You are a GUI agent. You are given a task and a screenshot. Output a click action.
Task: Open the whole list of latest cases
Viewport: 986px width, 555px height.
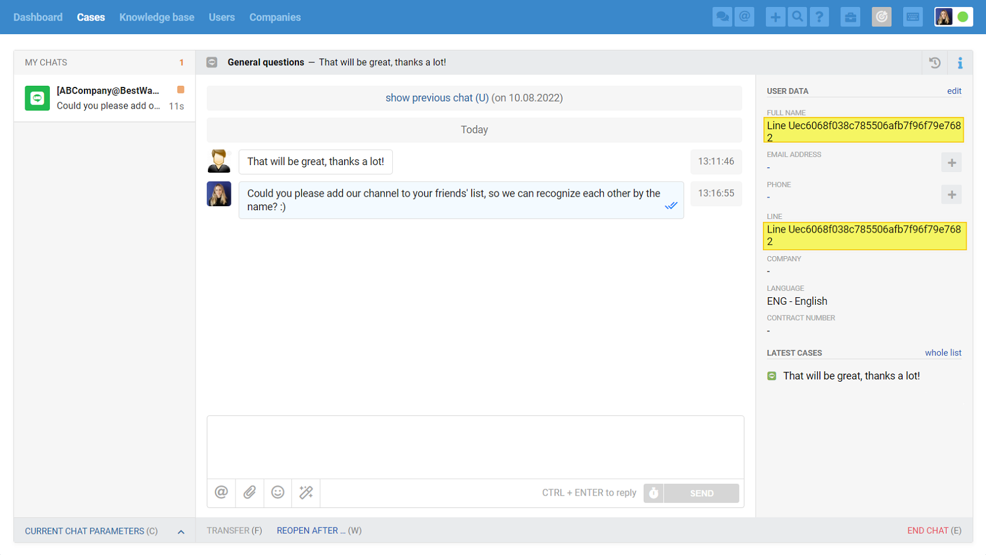[x=943, y=352]
